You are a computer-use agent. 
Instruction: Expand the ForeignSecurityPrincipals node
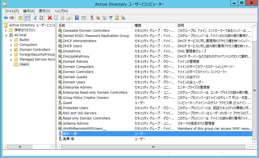point(11,55)
